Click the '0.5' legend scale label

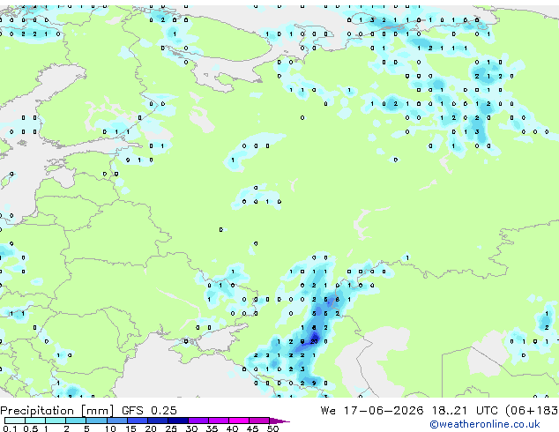(x=31, y=428)
